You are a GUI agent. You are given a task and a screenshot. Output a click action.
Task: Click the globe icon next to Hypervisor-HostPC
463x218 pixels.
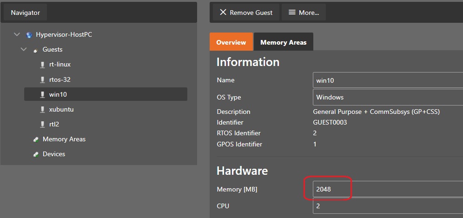pyautogui.click(x=29, y=35)
